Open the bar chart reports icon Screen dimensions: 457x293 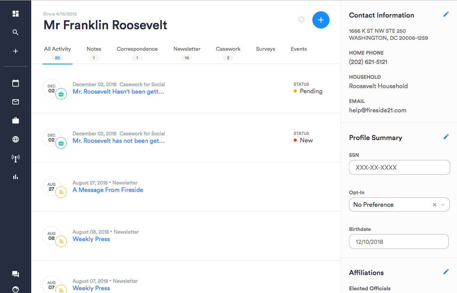pyautogui.click(x=16, y=177)
